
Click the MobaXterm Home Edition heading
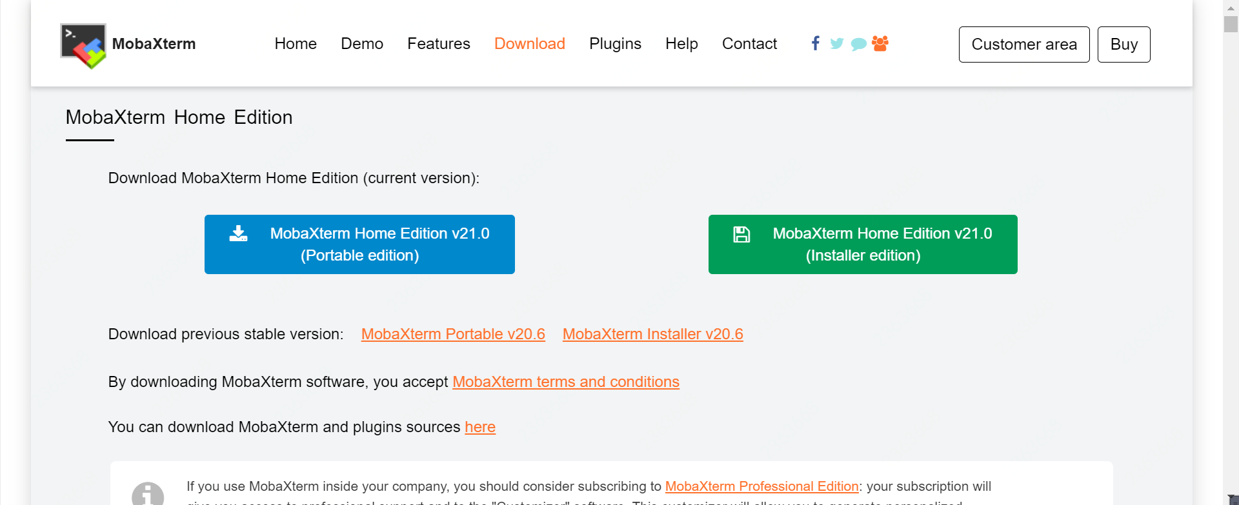(x=179, y=117)
